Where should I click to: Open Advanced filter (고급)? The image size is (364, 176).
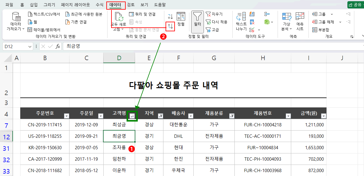(212, 30)
